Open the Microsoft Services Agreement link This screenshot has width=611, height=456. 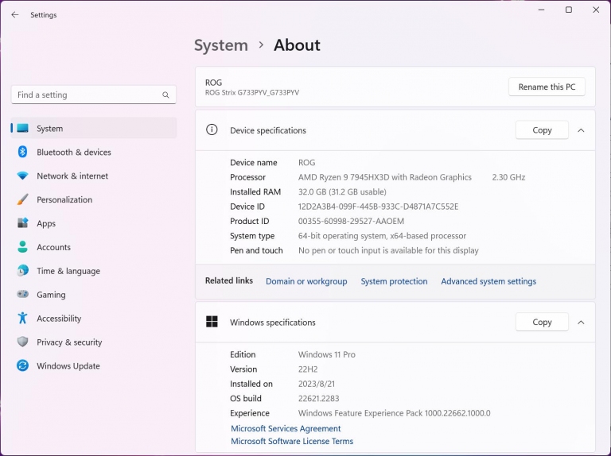point(286,428)
